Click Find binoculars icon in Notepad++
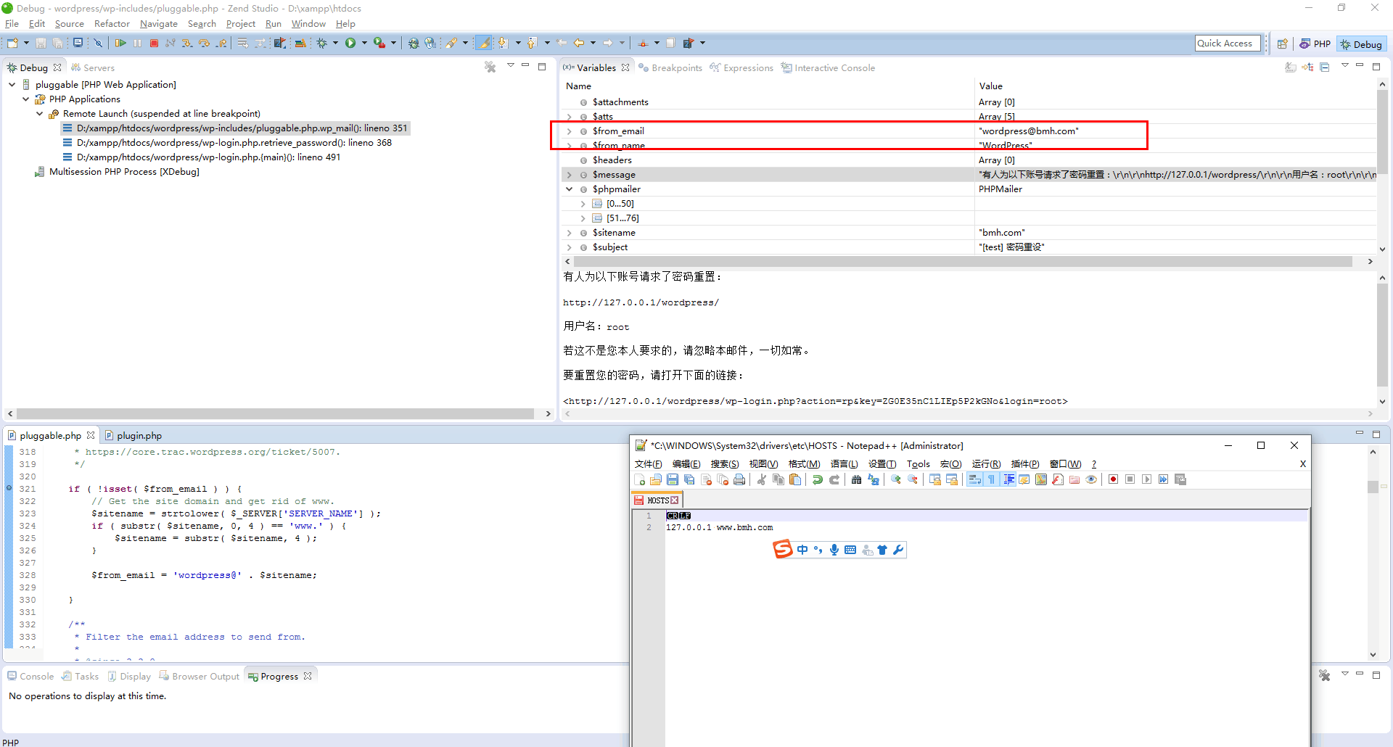 click(856, 479)
